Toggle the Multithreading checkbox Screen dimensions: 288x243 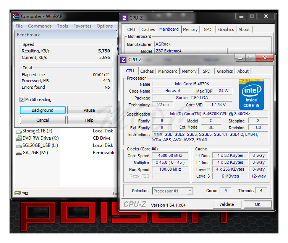click(x=22, y=99)
